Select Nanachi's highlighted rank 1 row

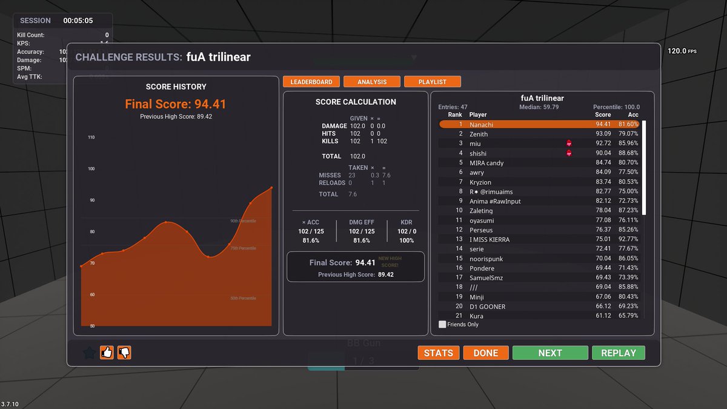click(539, 124)
